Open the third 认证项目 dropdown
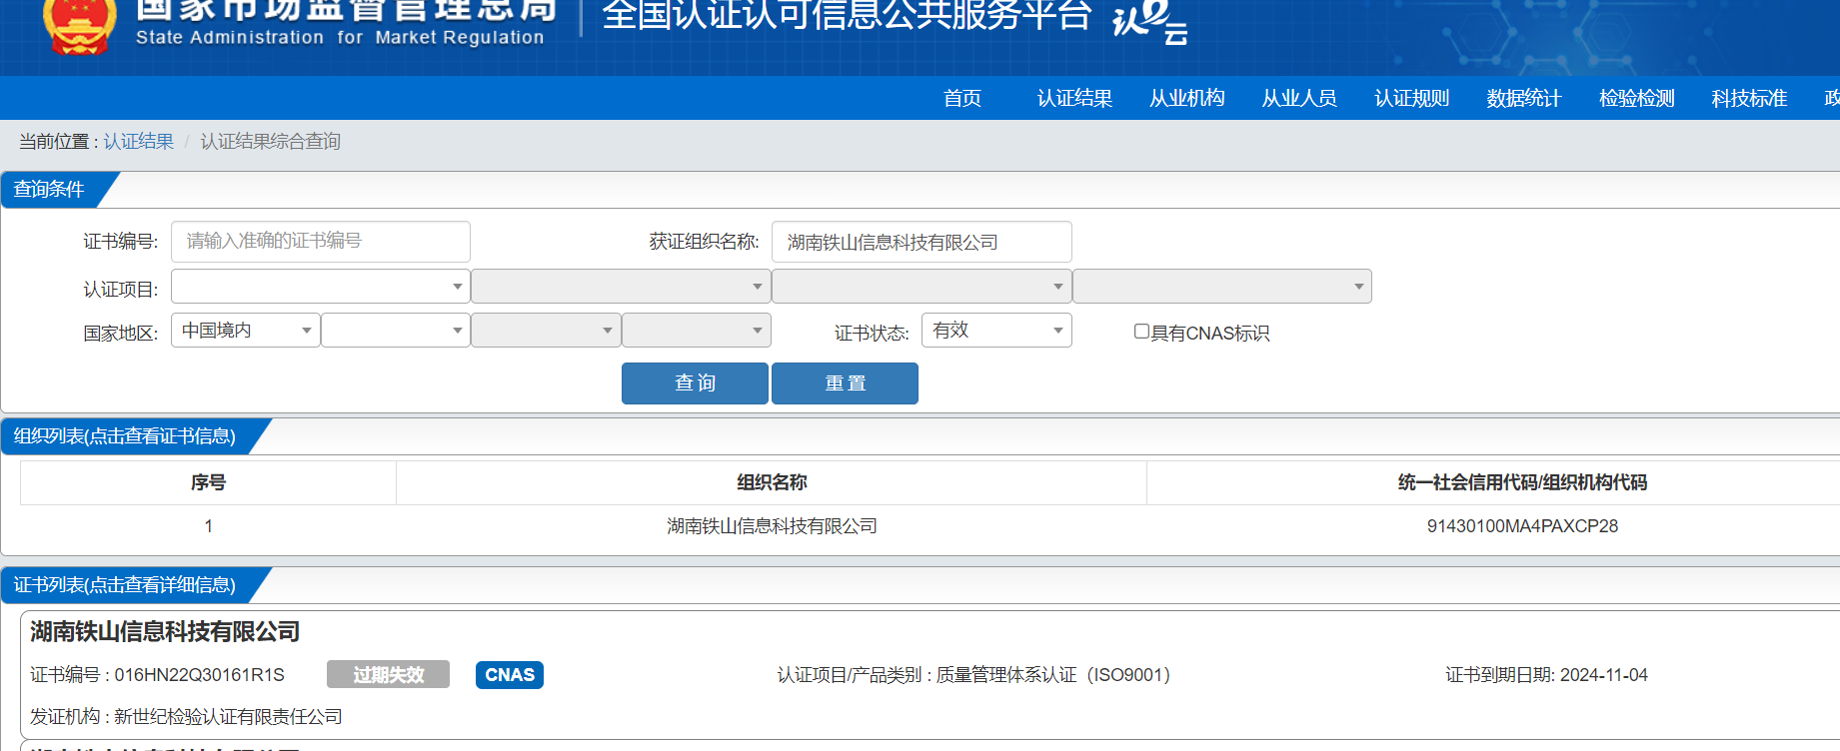Viewport: 1840px width, 751px height. [921, 287]
